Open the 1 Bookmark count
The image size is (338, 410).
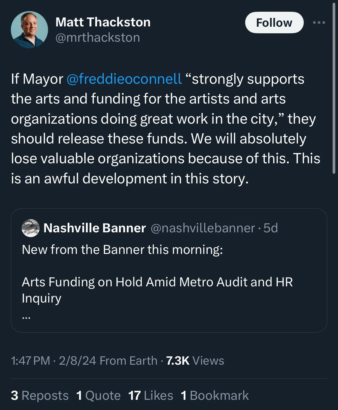[215, 395]
